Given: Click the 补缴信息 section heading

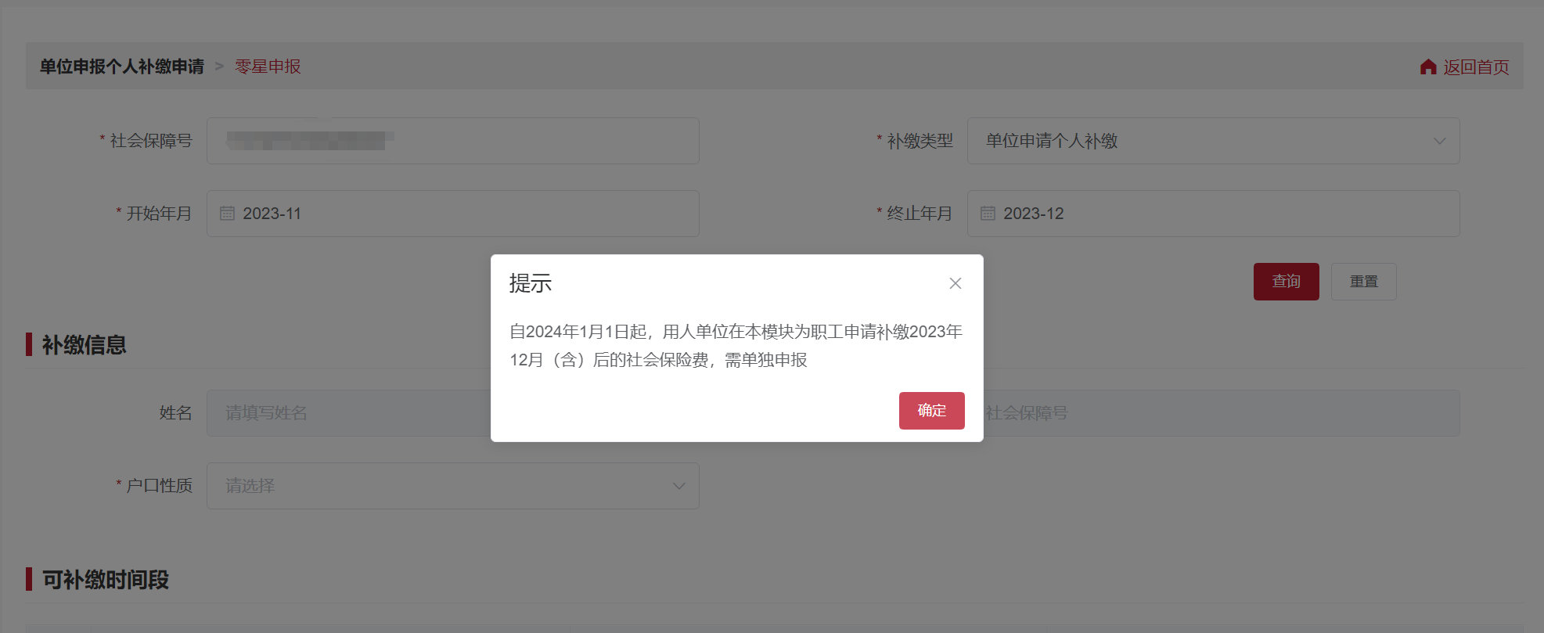Looking at the screenshot, I should coord(84,345).
